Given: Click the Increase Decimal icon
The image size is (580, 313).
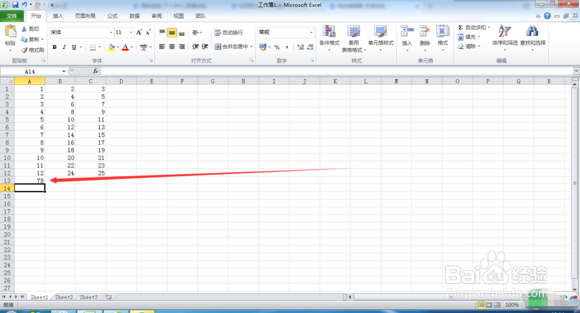Looking at the screenshot, I should click(300, 47).
